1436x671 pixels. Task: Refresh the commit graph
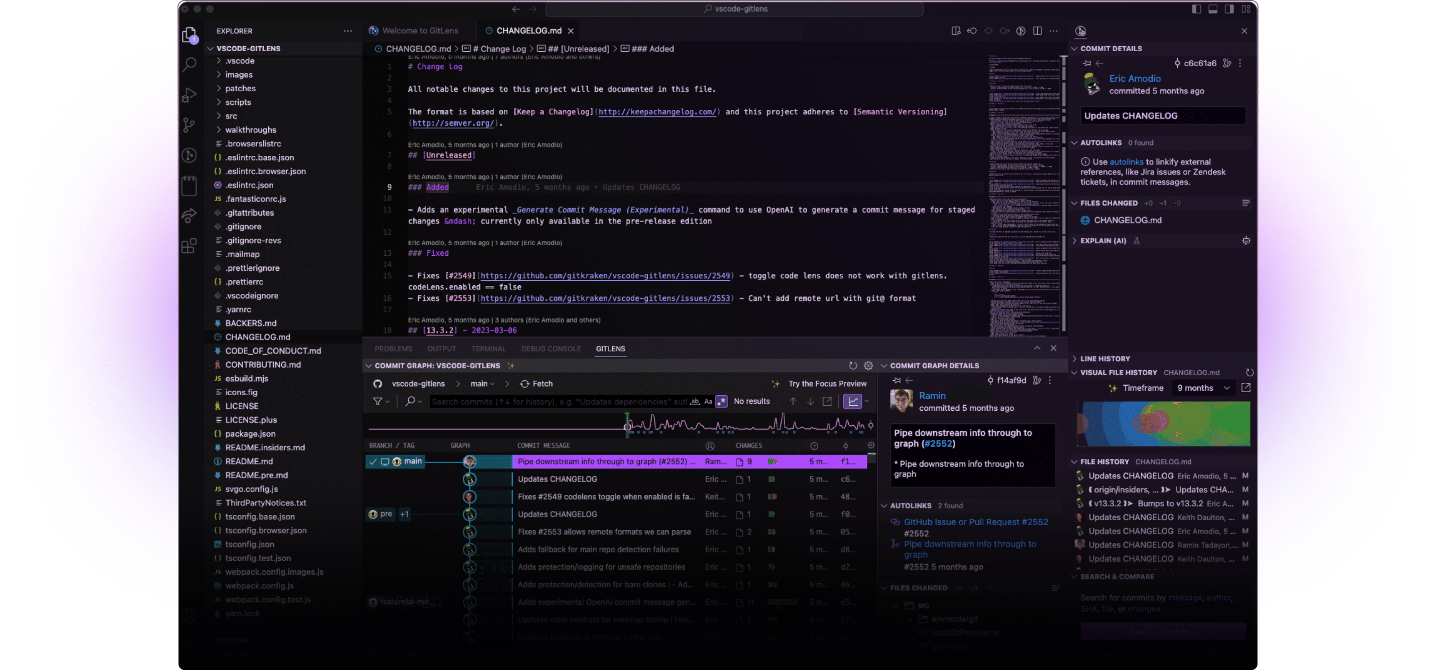click(x=853, y=366)
